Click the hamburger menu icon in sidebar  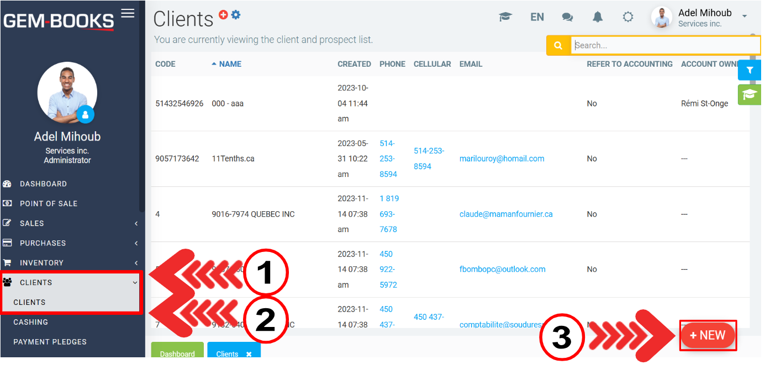tap(128, 13)
